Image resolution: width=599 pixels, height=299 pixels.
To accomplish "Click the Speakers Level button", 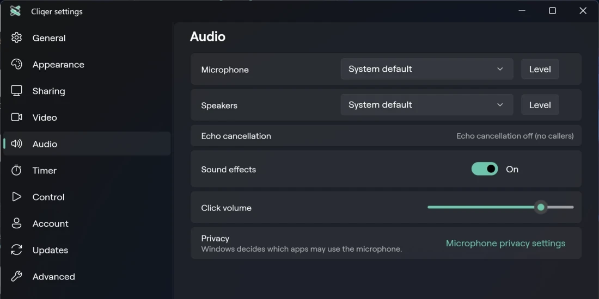I will pyautogui.click(x=540, y=105).
